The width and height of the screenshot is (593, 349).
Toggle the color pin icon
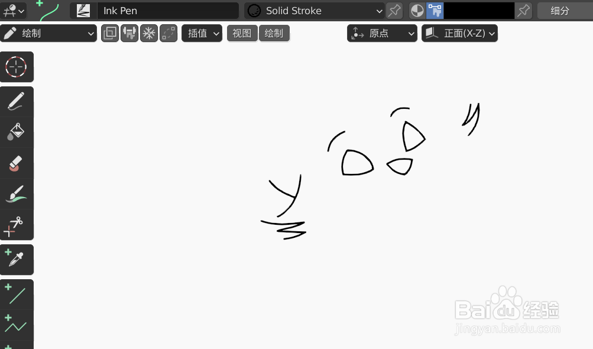tap(524, 11)
